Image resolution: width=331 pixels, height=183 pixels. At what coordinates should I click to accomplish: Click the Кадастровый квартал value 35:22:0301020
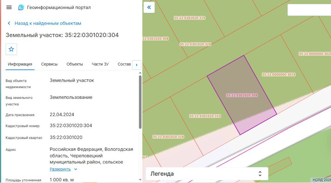(66, 138)
